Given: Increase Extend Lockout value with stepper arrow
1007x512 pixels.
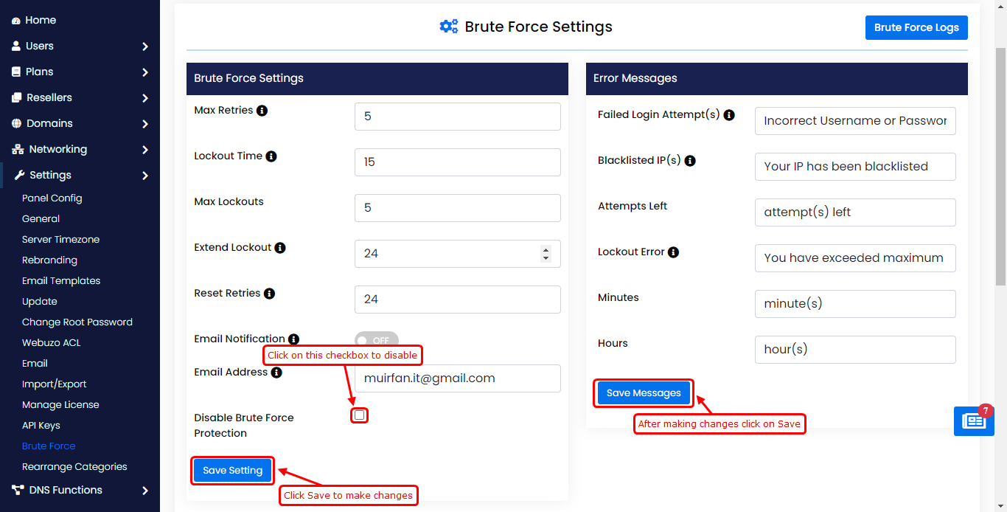Looking at the screenshot, I should pyautogui.click(x=546, y=249).
